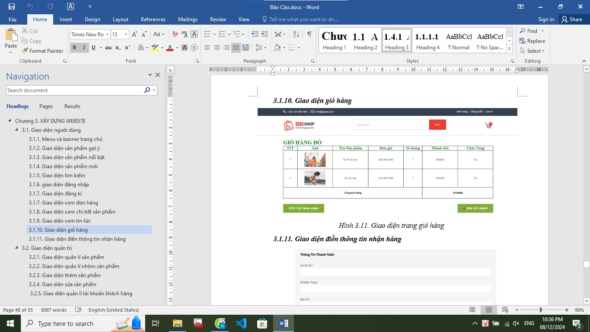Open the Change Case dropdown

pos(159,34)
